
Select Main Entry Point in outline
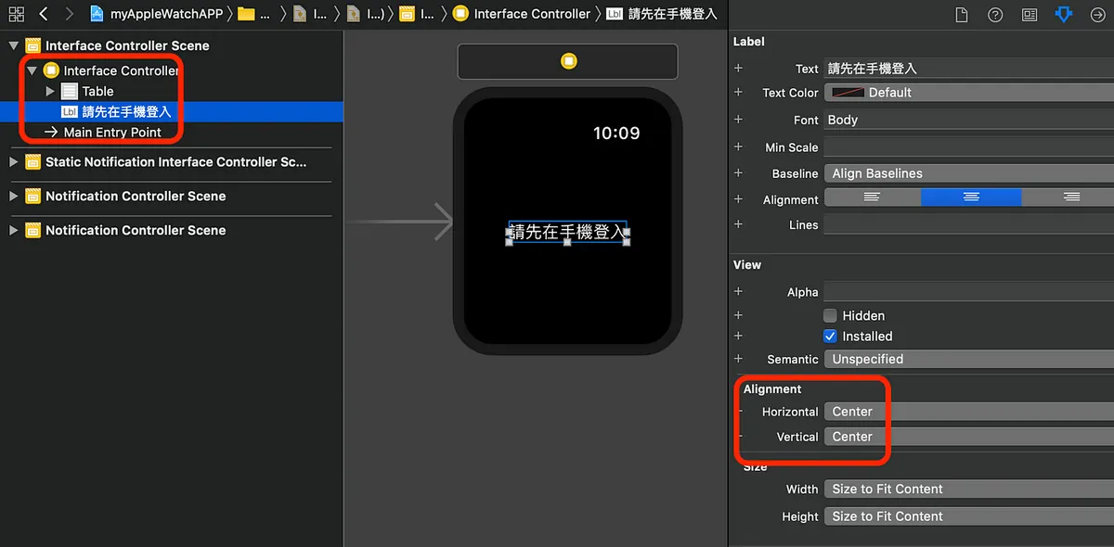tap(111, 133)
